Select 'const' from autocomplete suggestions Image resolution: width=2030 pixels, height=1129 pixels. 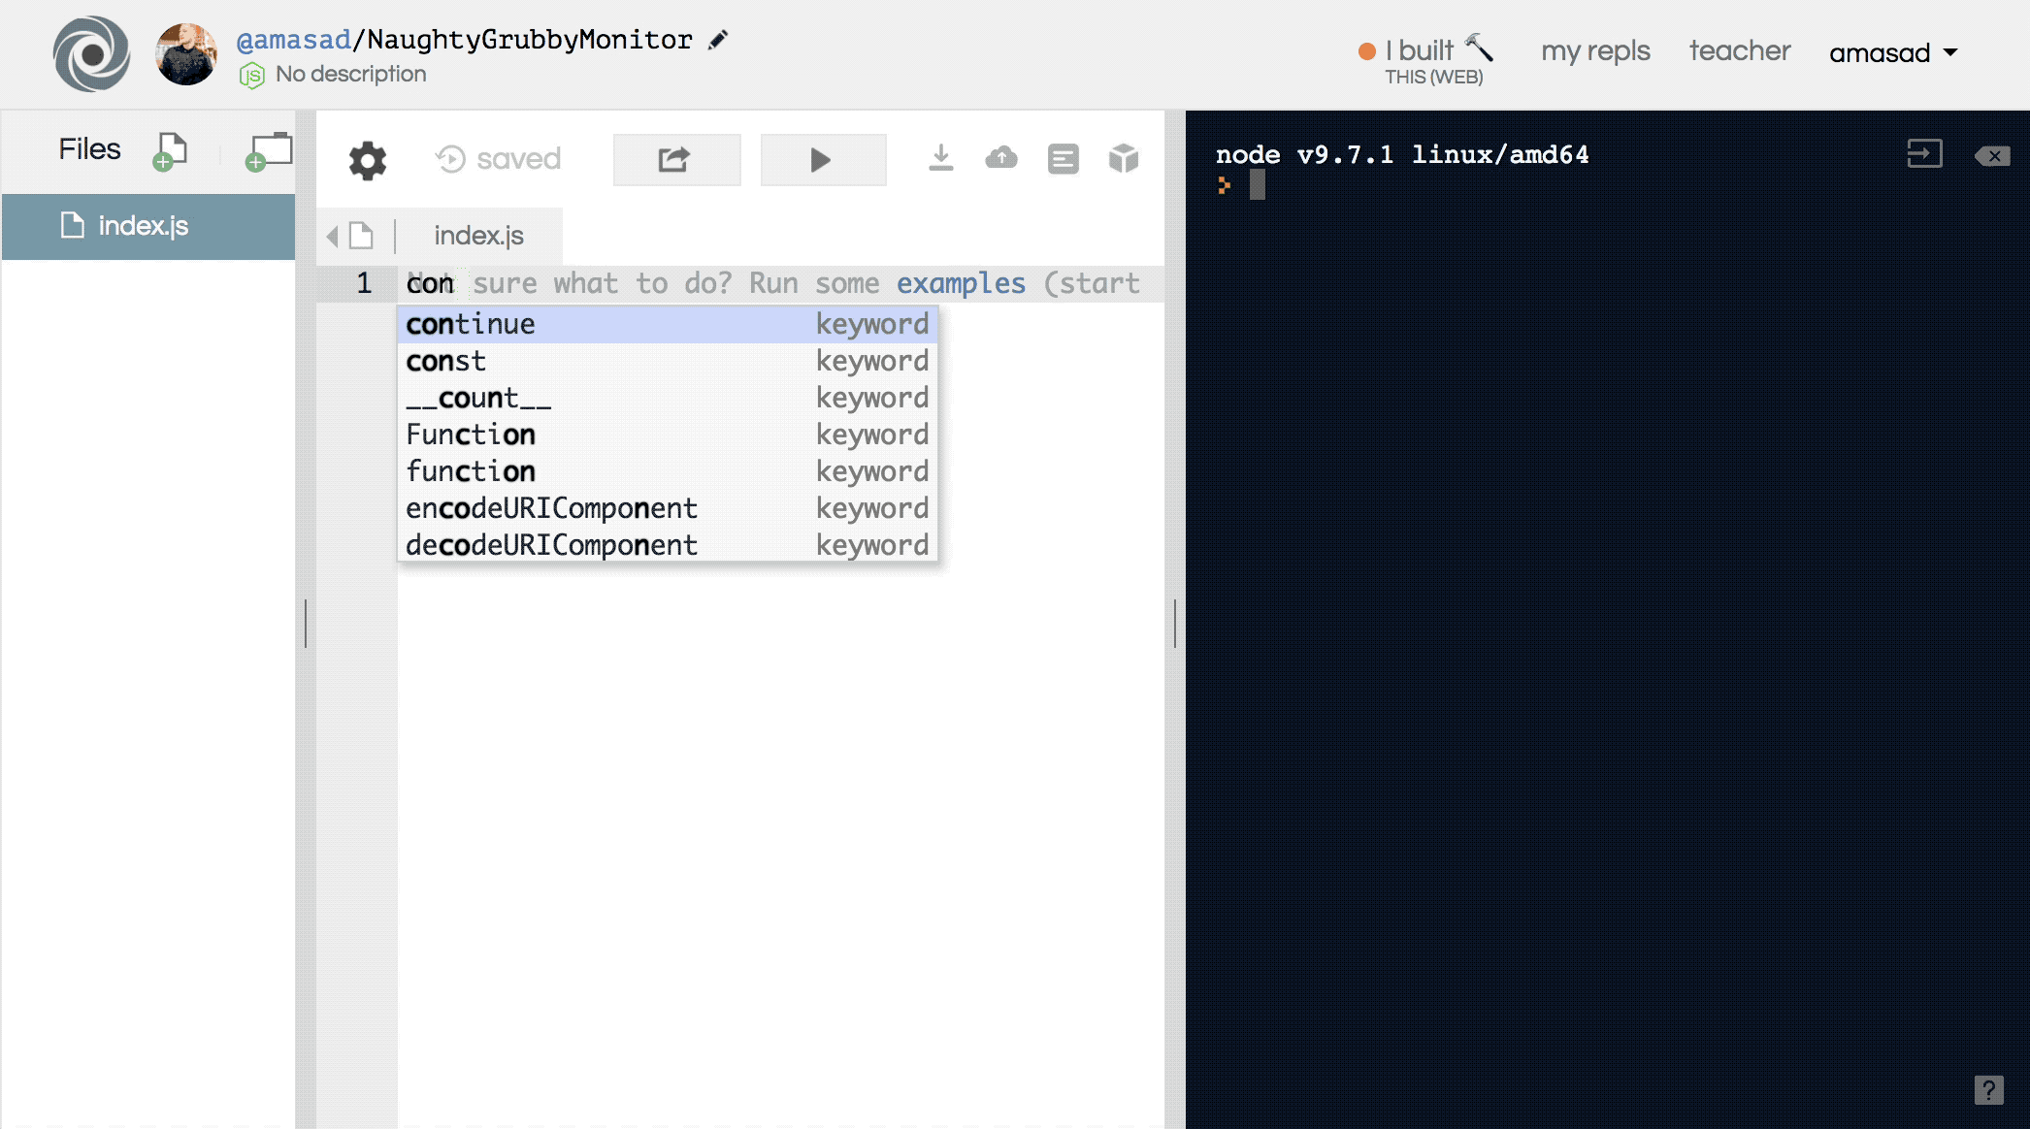point(445,360)
